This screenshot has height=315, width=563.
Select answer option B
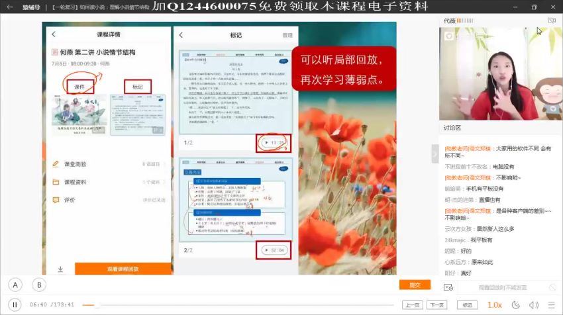pos(39,285)
